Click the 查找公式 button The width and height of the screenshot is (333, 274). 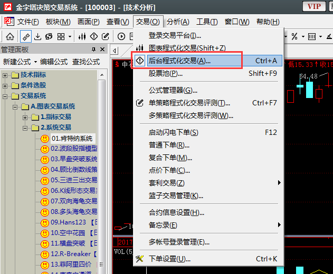coord(86,62)
